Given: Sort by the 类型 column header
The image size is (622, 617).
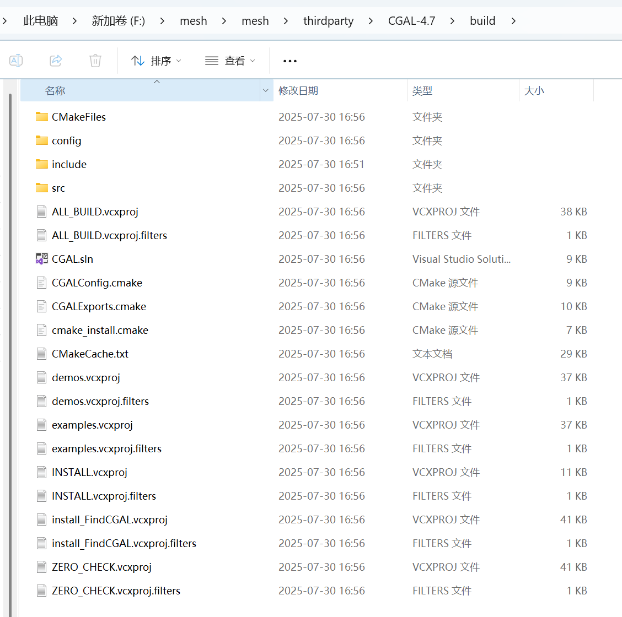Looking at the screenshot, I should point(463,90).
